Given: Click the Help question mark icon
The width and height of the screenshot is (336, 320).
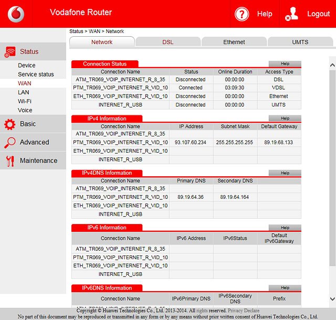Looking at the screenshot, I should pos(241,14).
